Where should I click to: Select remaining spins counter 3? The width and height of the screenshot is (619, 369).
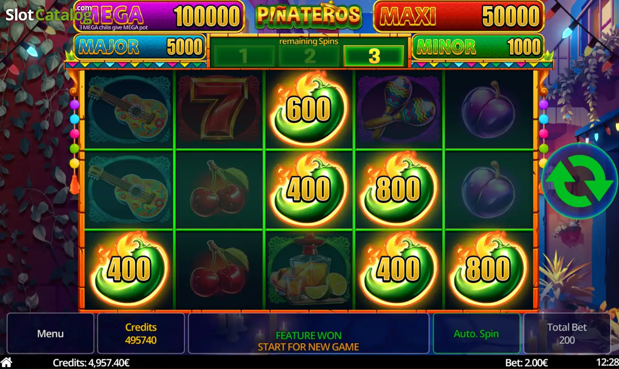pos(374,57)
